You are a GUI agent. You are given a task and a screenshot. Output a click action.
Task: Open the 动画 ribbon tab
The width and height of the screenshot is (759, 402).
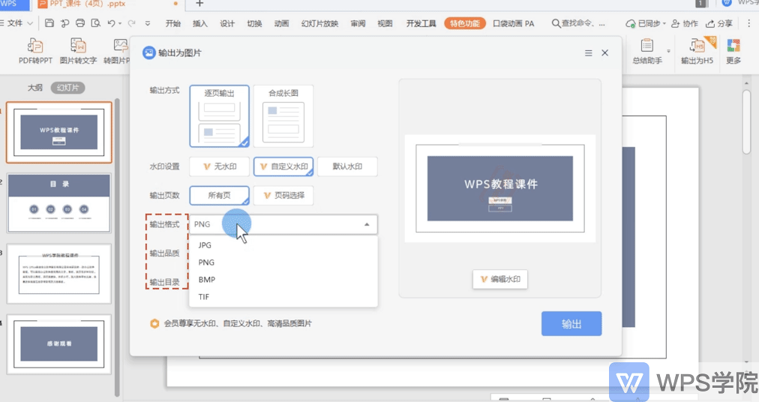click(x=281, y=23)
